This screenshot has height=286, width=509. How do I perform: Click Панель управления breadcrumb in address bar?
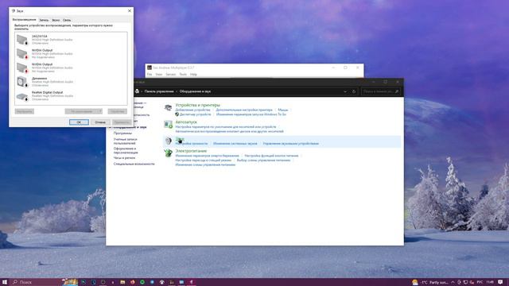159,91
